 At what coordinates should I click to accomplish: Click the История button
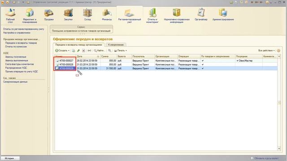(10, 158)
